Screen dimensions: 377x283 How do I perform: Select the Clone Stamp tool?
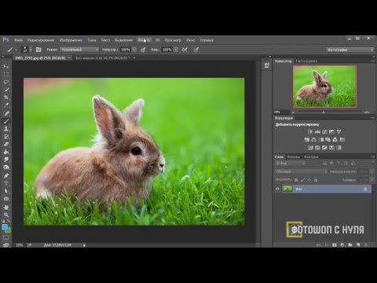[x=6, y=129]
